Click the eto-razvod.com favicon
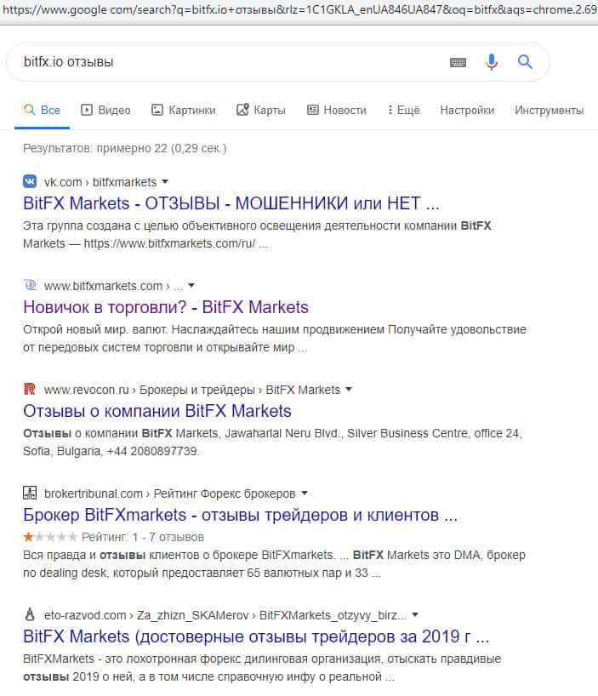 pos(30,613)
